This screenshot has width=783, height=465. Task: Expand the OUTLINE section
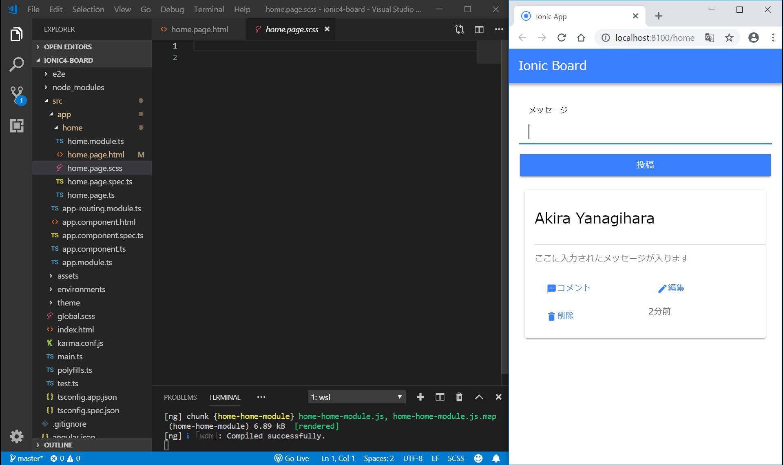tap(58, 445)
